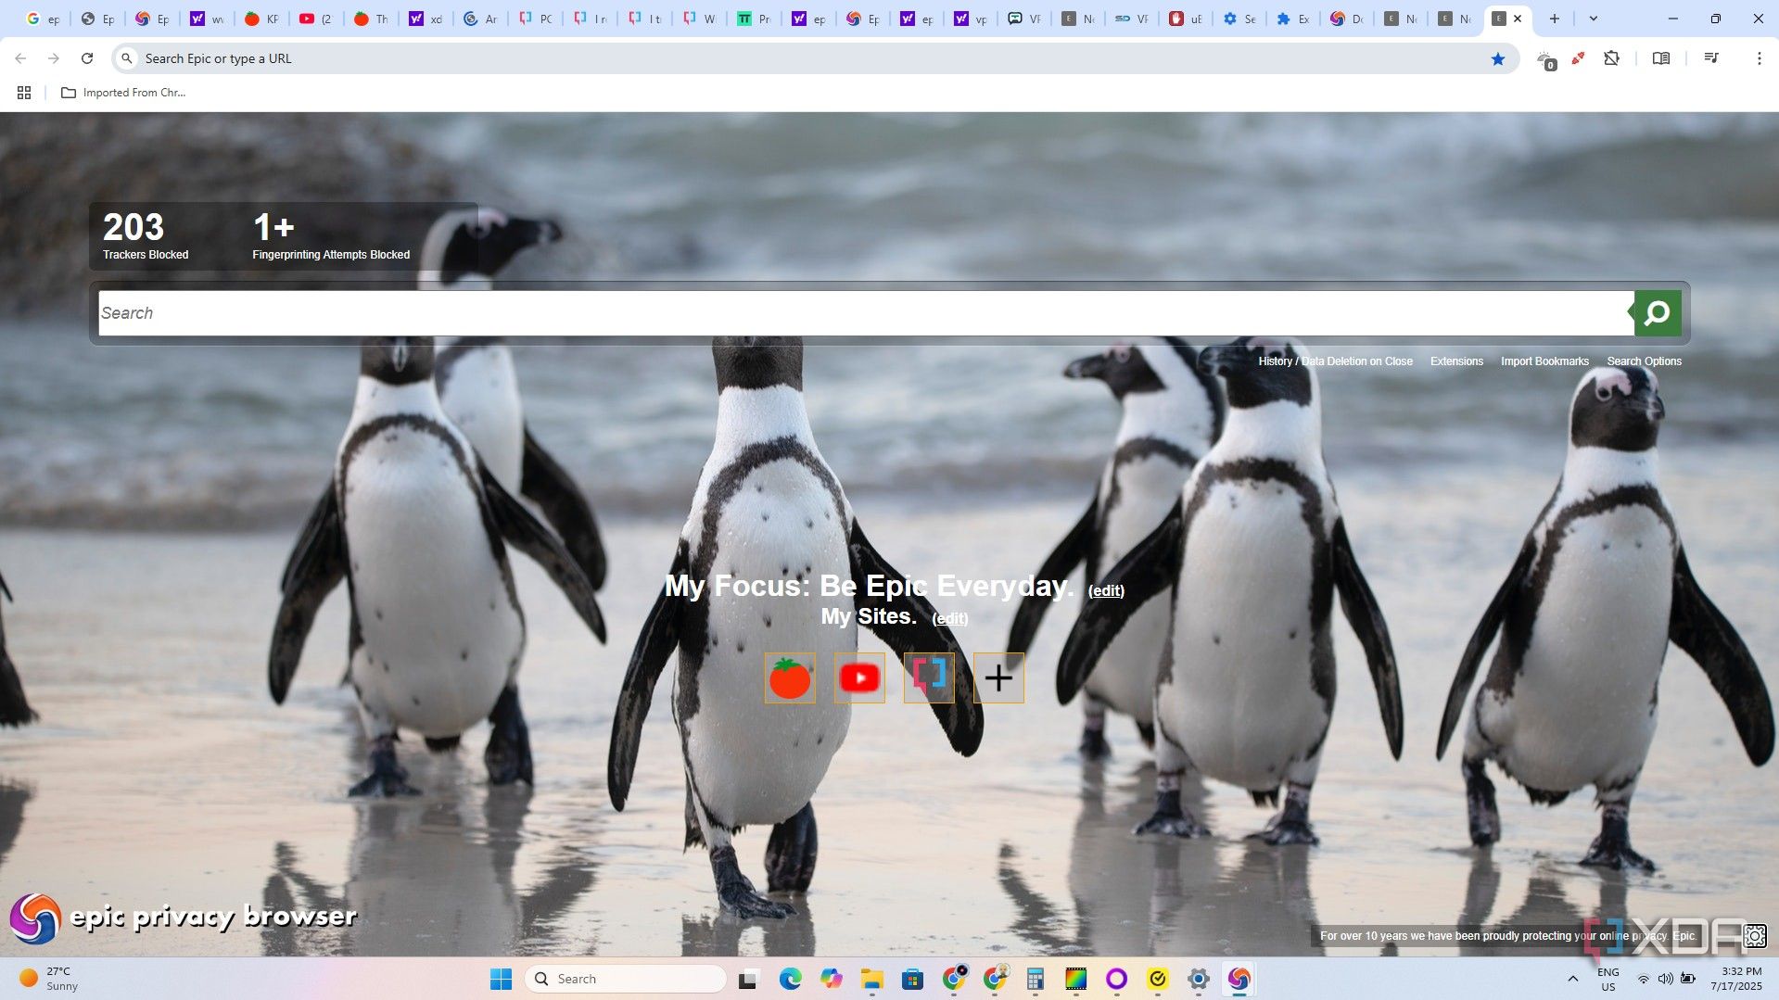Open the Extensions link
The width and height of the screenshot is (1779, 1000).
tap(1456, 361)
